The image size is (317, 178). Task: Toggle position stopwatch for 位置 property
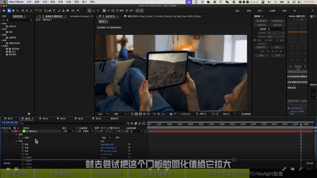click(x=23, y=148)
